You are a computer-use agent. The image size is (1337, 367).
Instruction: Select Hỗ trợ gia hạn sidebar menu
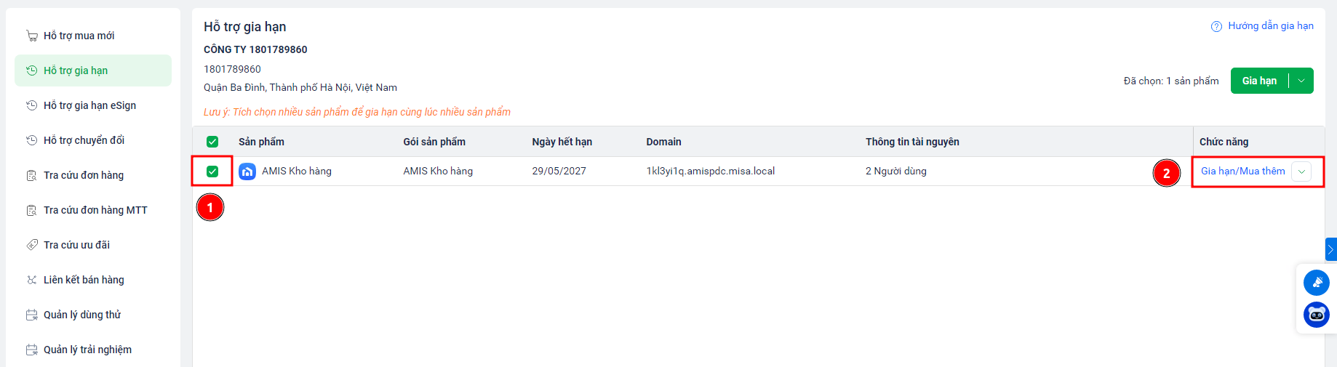tap(93, 70)
